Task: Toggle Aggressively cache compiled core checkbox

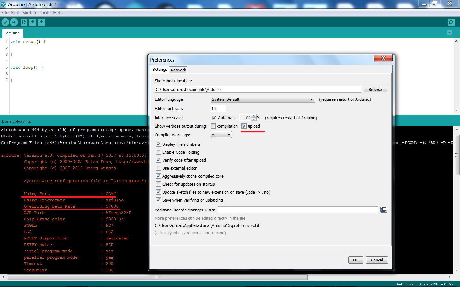Action: tap(158, 176)
